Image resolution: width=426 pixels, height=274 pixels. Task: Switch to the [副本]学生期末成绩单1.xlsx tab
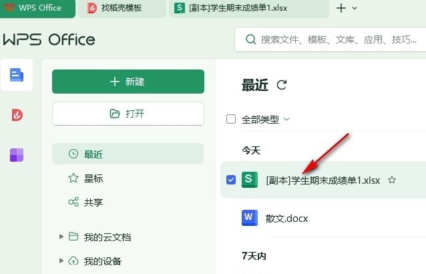point(248,9)
